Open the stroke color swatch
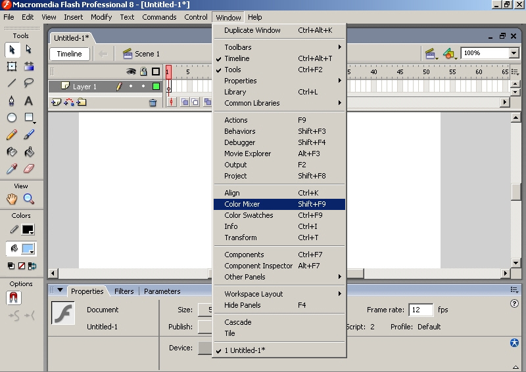Viewport: 526px width, 372px height. [28, 230]
